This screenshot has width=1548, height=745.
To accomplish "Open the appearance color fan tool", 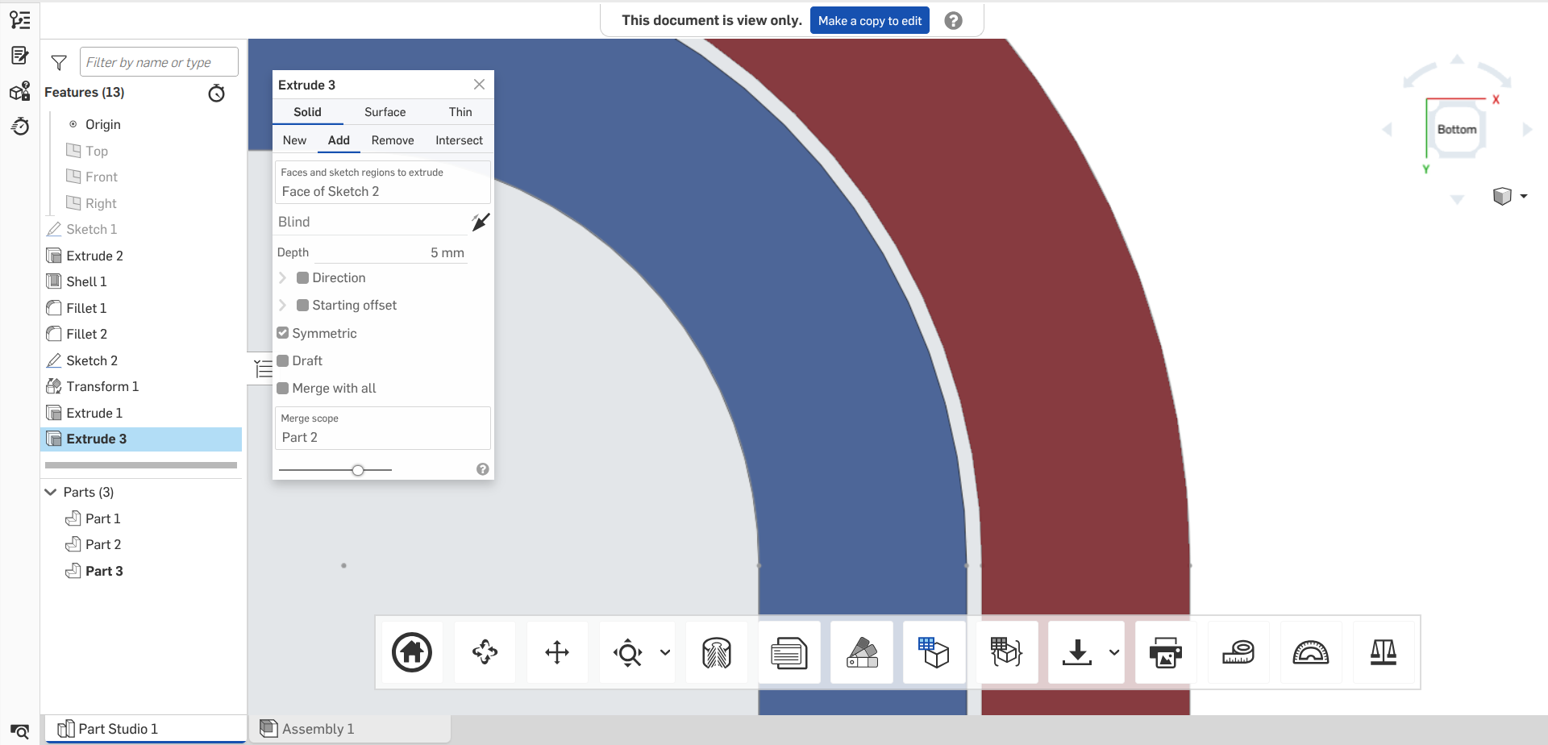I will (862, 652).
